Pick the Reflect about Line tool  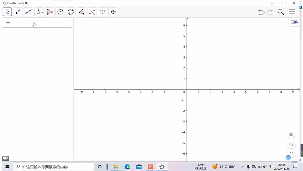92,12
